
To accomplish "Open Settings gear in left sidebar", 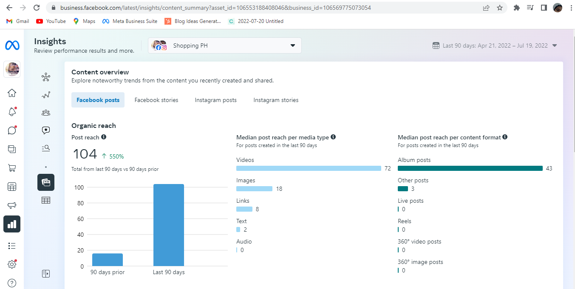I will pyautogui.click(x=12, y=264).
